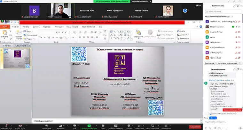Open the Reactions emoji icon
This screenshot has height=130, width=243.
click(x=128, y=125)
